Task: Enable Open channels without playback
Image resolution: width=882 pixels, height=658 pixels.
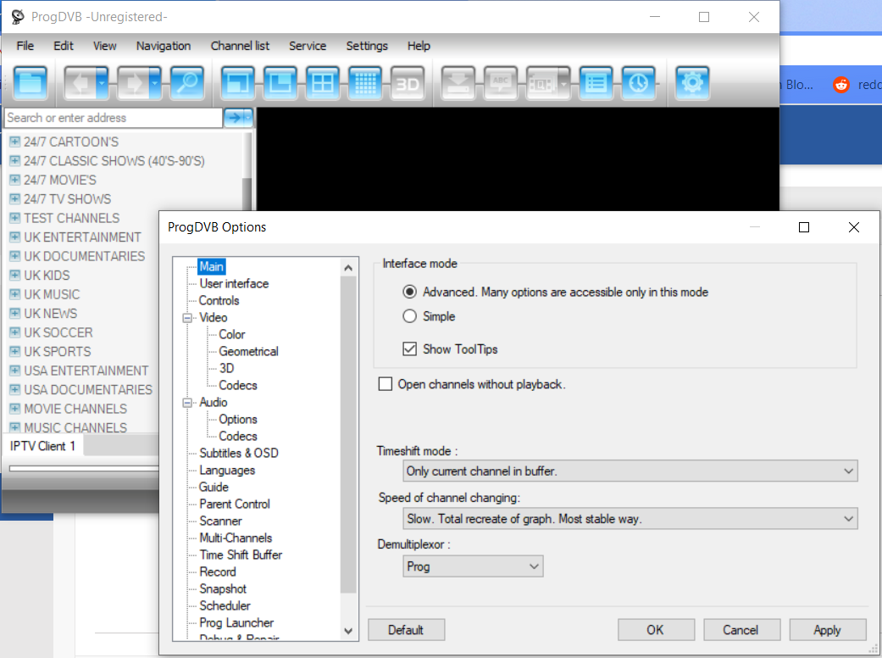Action: click(386, 384)
